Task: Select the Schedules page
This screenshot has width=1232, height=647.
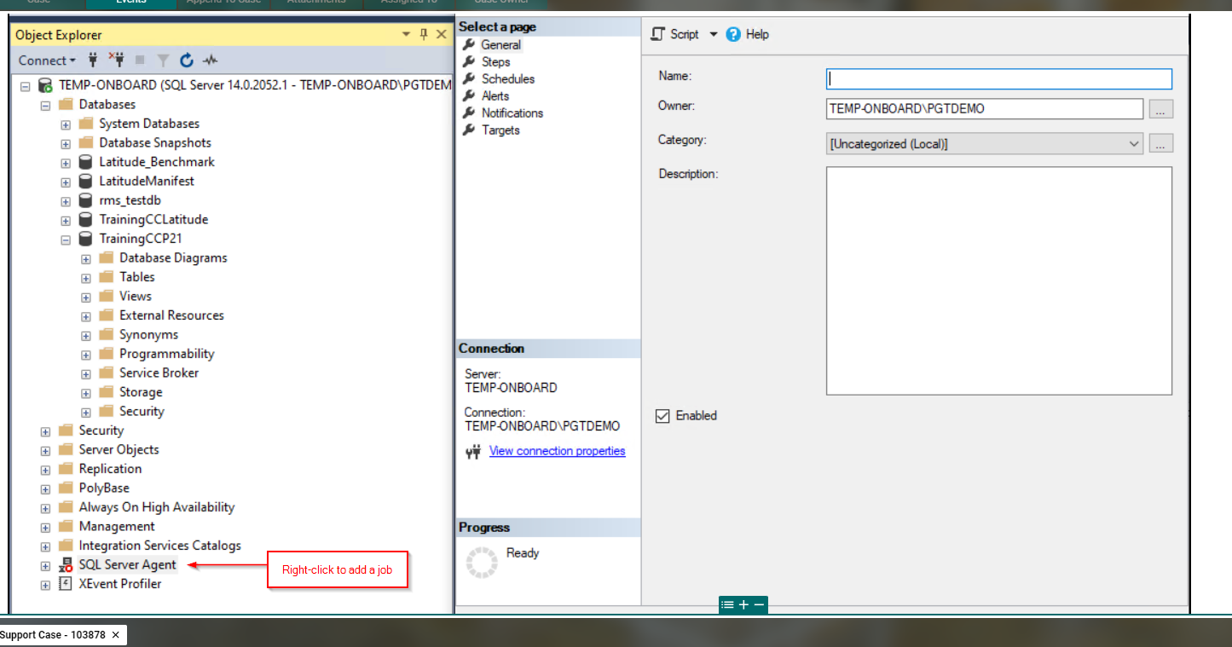Action: (507, 79)
